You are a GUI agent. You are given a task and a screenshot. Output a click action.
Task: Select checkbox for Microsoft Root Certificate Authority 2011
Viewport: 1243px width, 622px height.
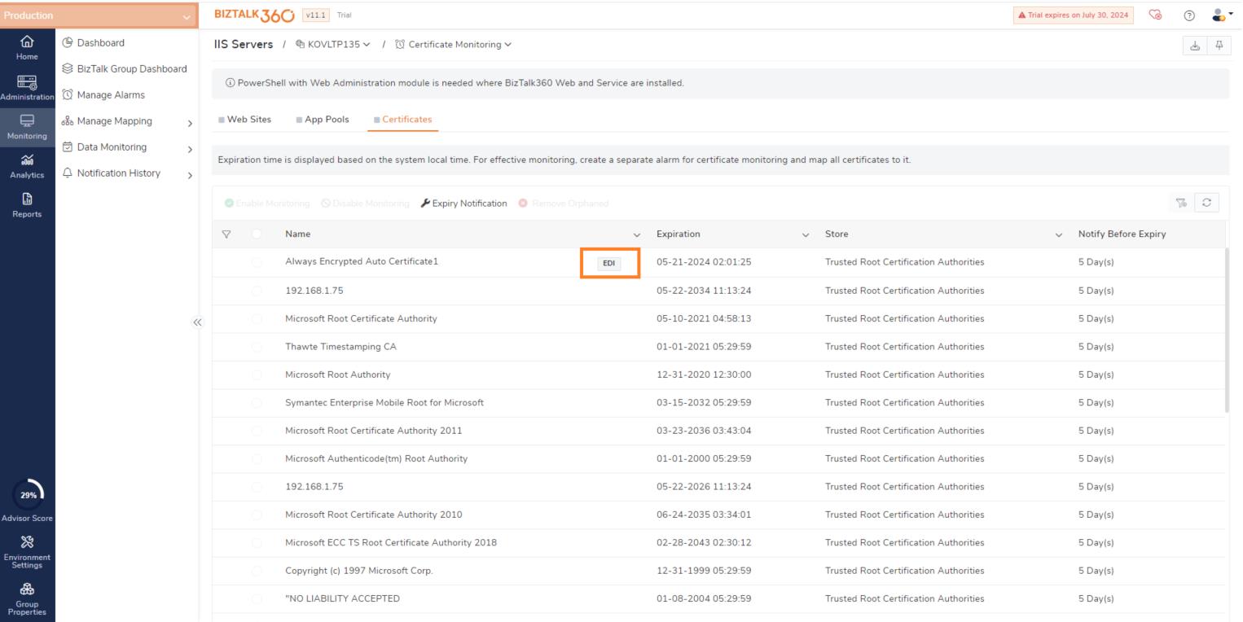257,431
